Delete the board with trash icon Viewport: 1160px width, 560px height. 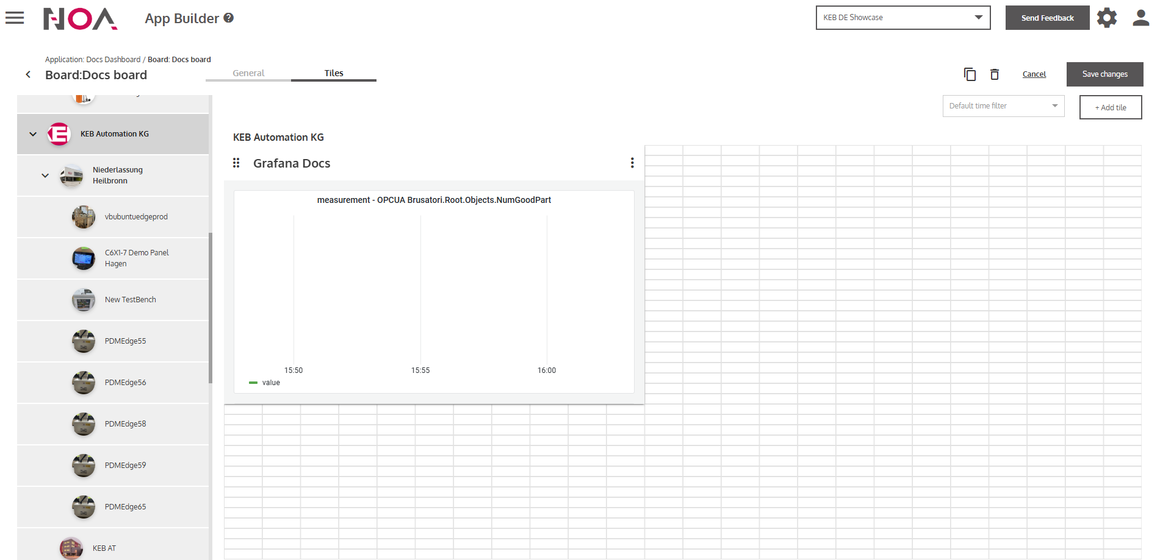(995, 74)
